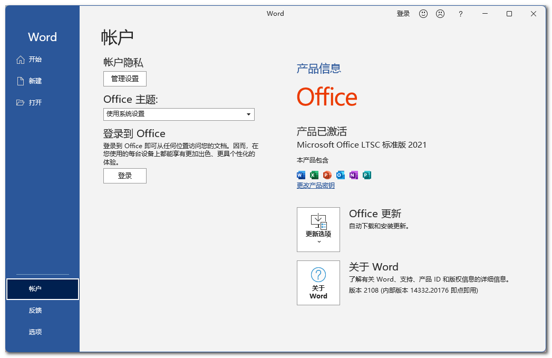Click the 登录 button under 登录到 Office
Screen dimensions: 552x358
tap(125, 176)
